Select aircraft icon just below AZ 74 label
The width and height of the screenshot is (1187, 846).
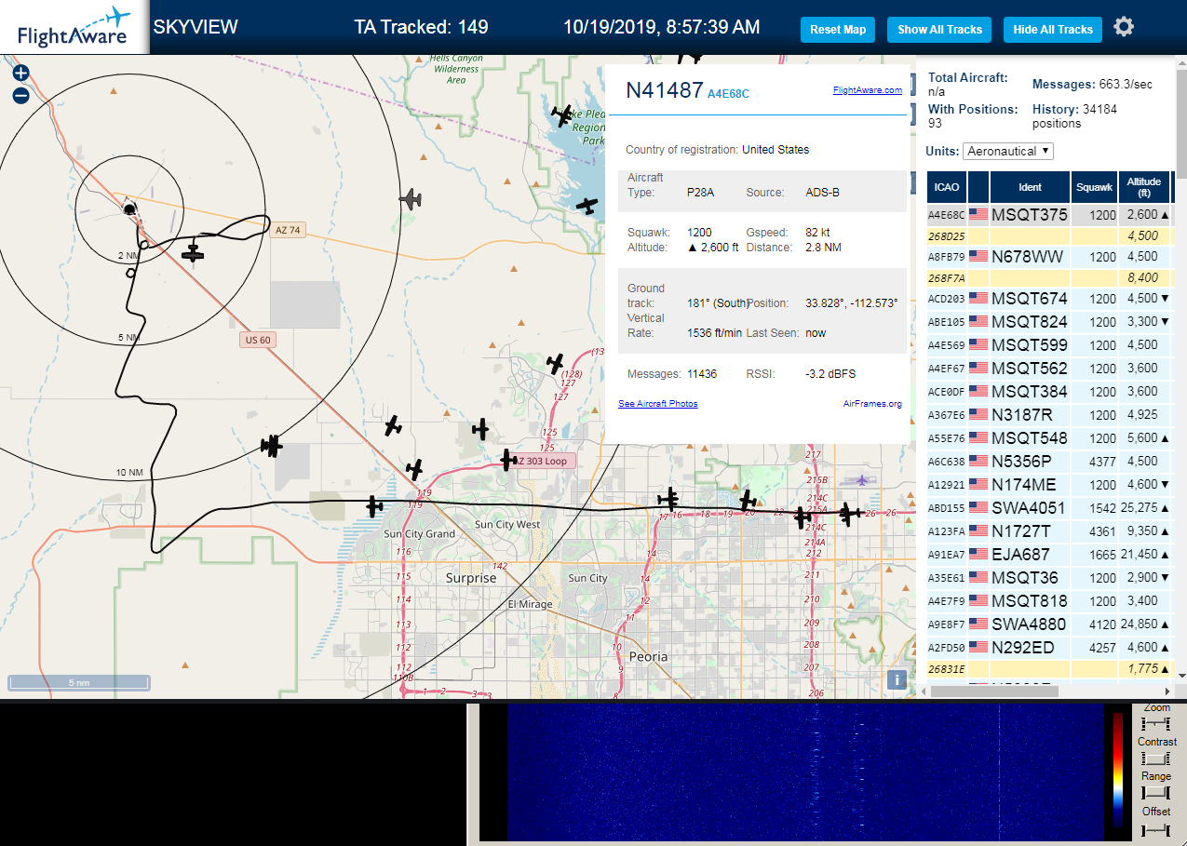(x=193, y=252)
